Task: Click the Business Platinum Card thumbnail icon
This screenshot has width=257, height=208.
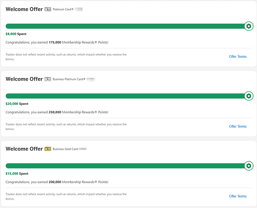Action: 48,79
